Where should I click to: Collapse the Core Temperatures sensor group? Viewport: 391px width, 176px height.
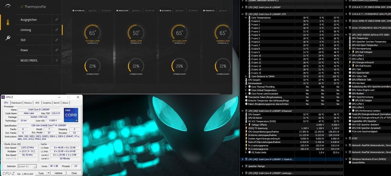246,18
